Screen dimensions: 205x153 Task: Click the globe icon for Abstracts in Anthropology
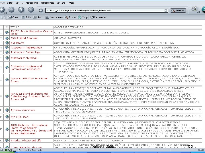coord(7,48)
